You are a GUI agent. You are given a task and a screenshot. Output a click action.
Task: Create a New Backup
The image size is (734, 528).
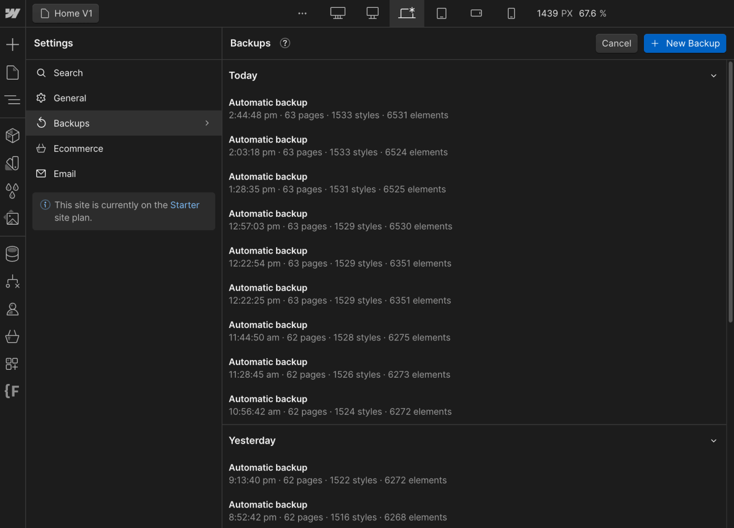685,43
